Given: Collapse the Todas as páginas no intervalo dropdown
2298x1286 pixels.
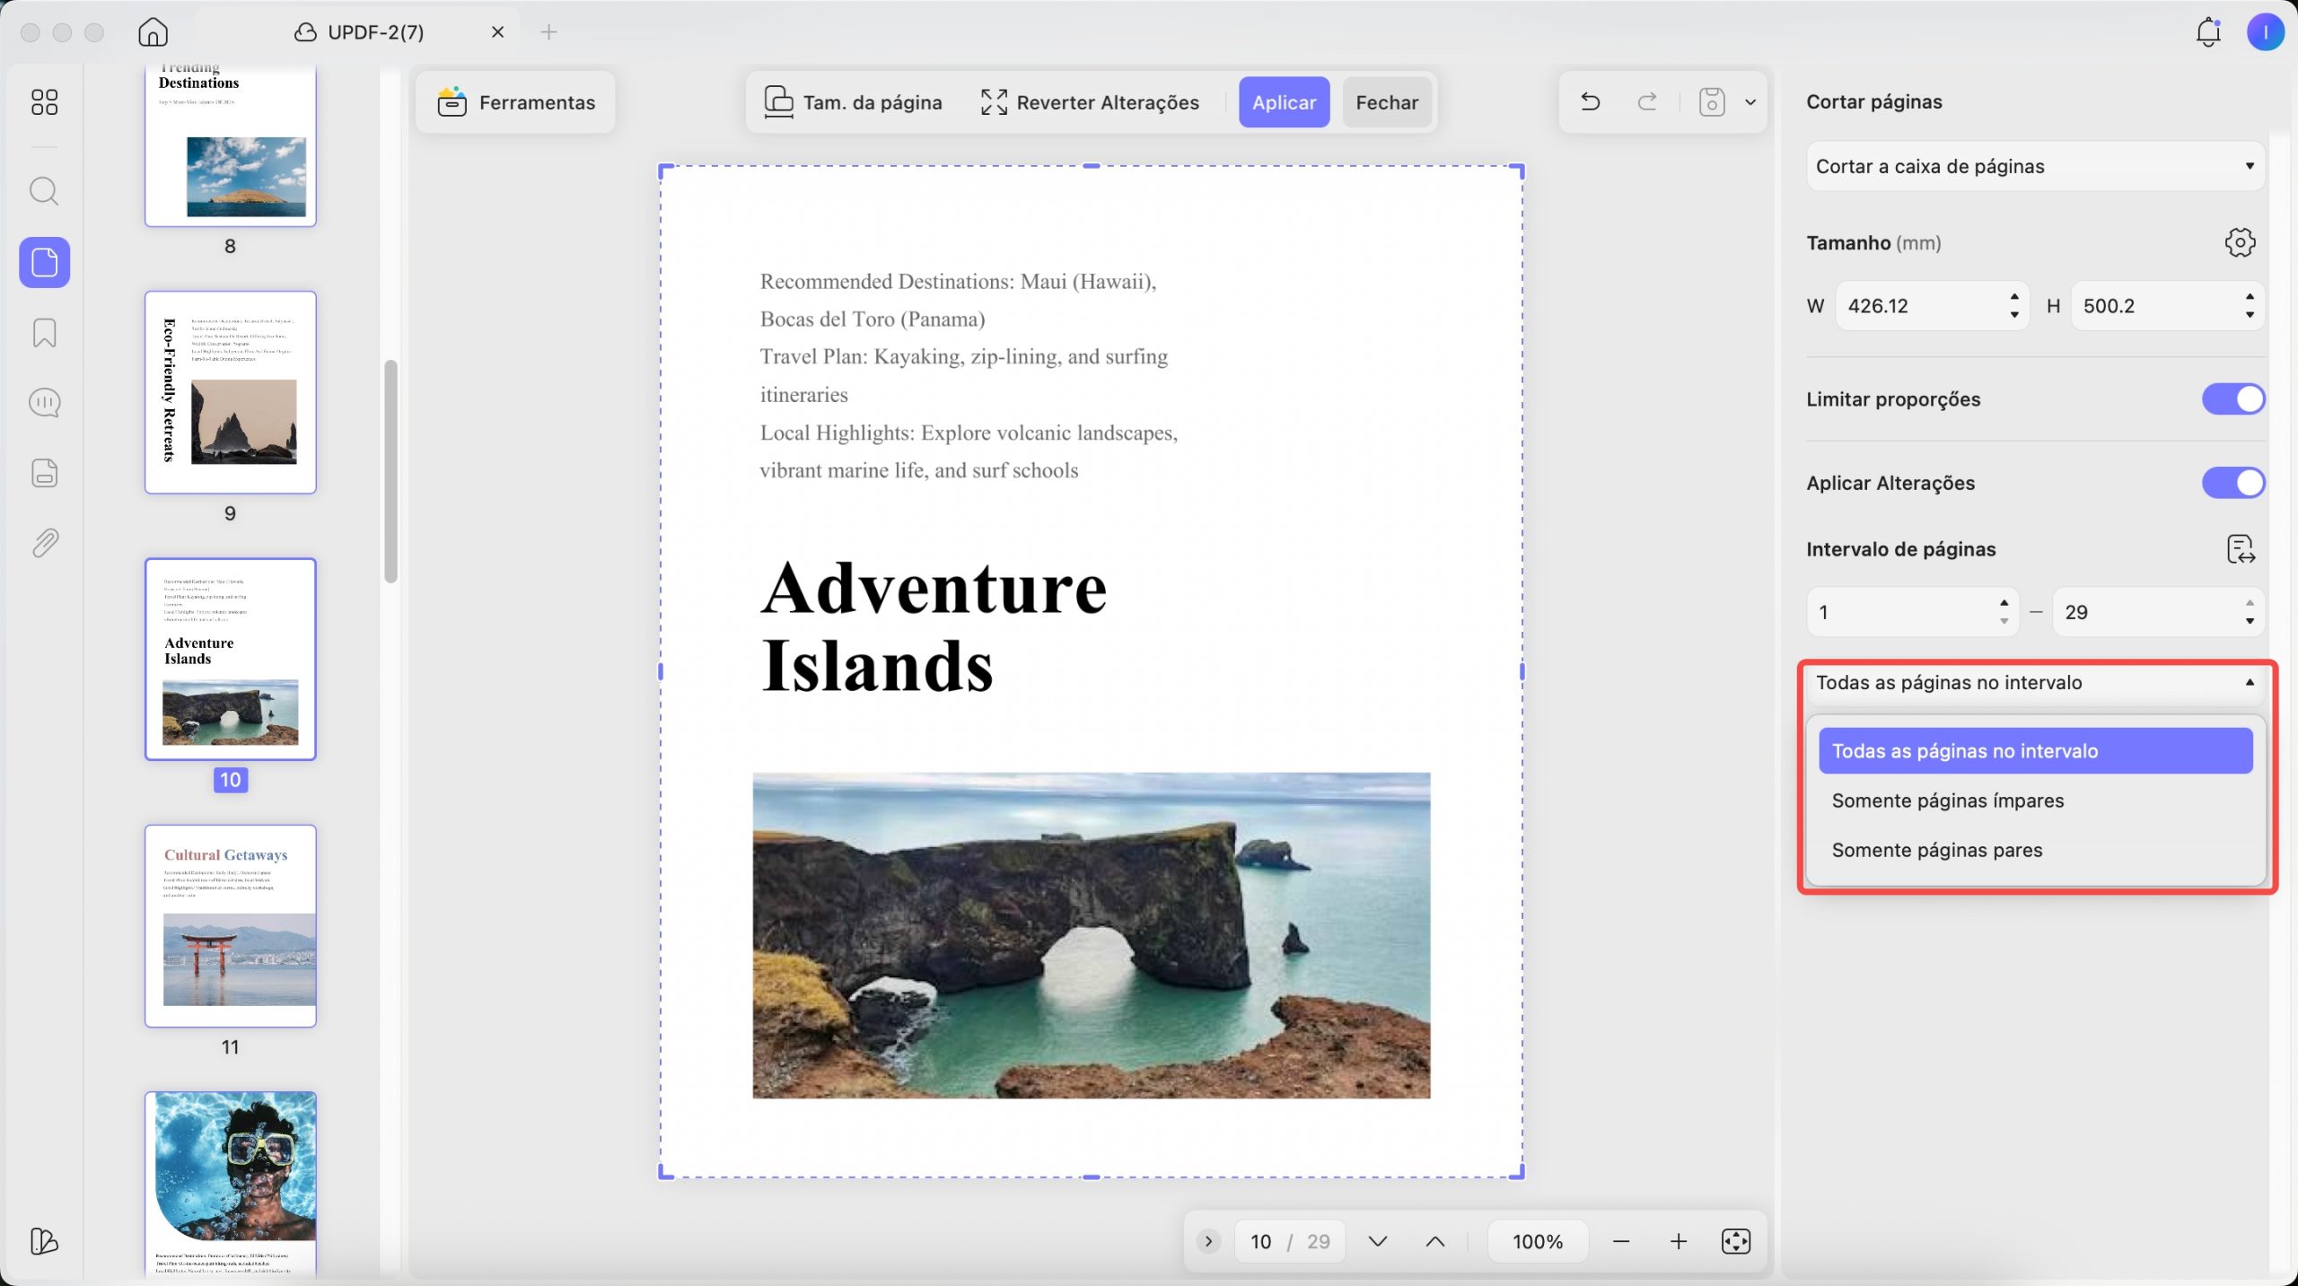Looking at the screenshot, I should [x=2035, y=682].
